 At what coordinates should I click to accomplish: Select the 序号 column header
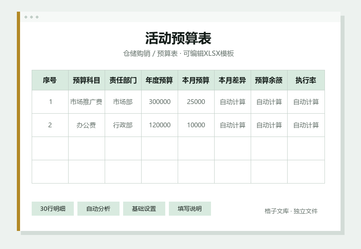click(x=50, y=80)
